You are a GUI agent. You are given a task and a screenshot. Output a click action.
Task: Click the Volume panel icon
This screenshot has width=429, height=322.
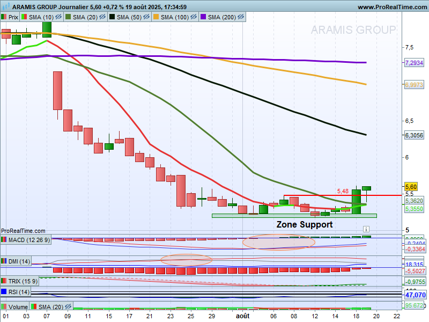pos(4,306)
